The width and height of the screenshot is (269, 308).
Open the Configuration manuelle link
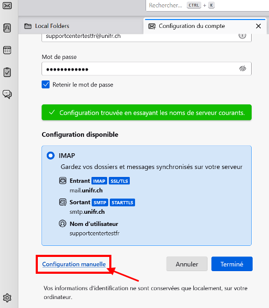[x=74, y=264]
